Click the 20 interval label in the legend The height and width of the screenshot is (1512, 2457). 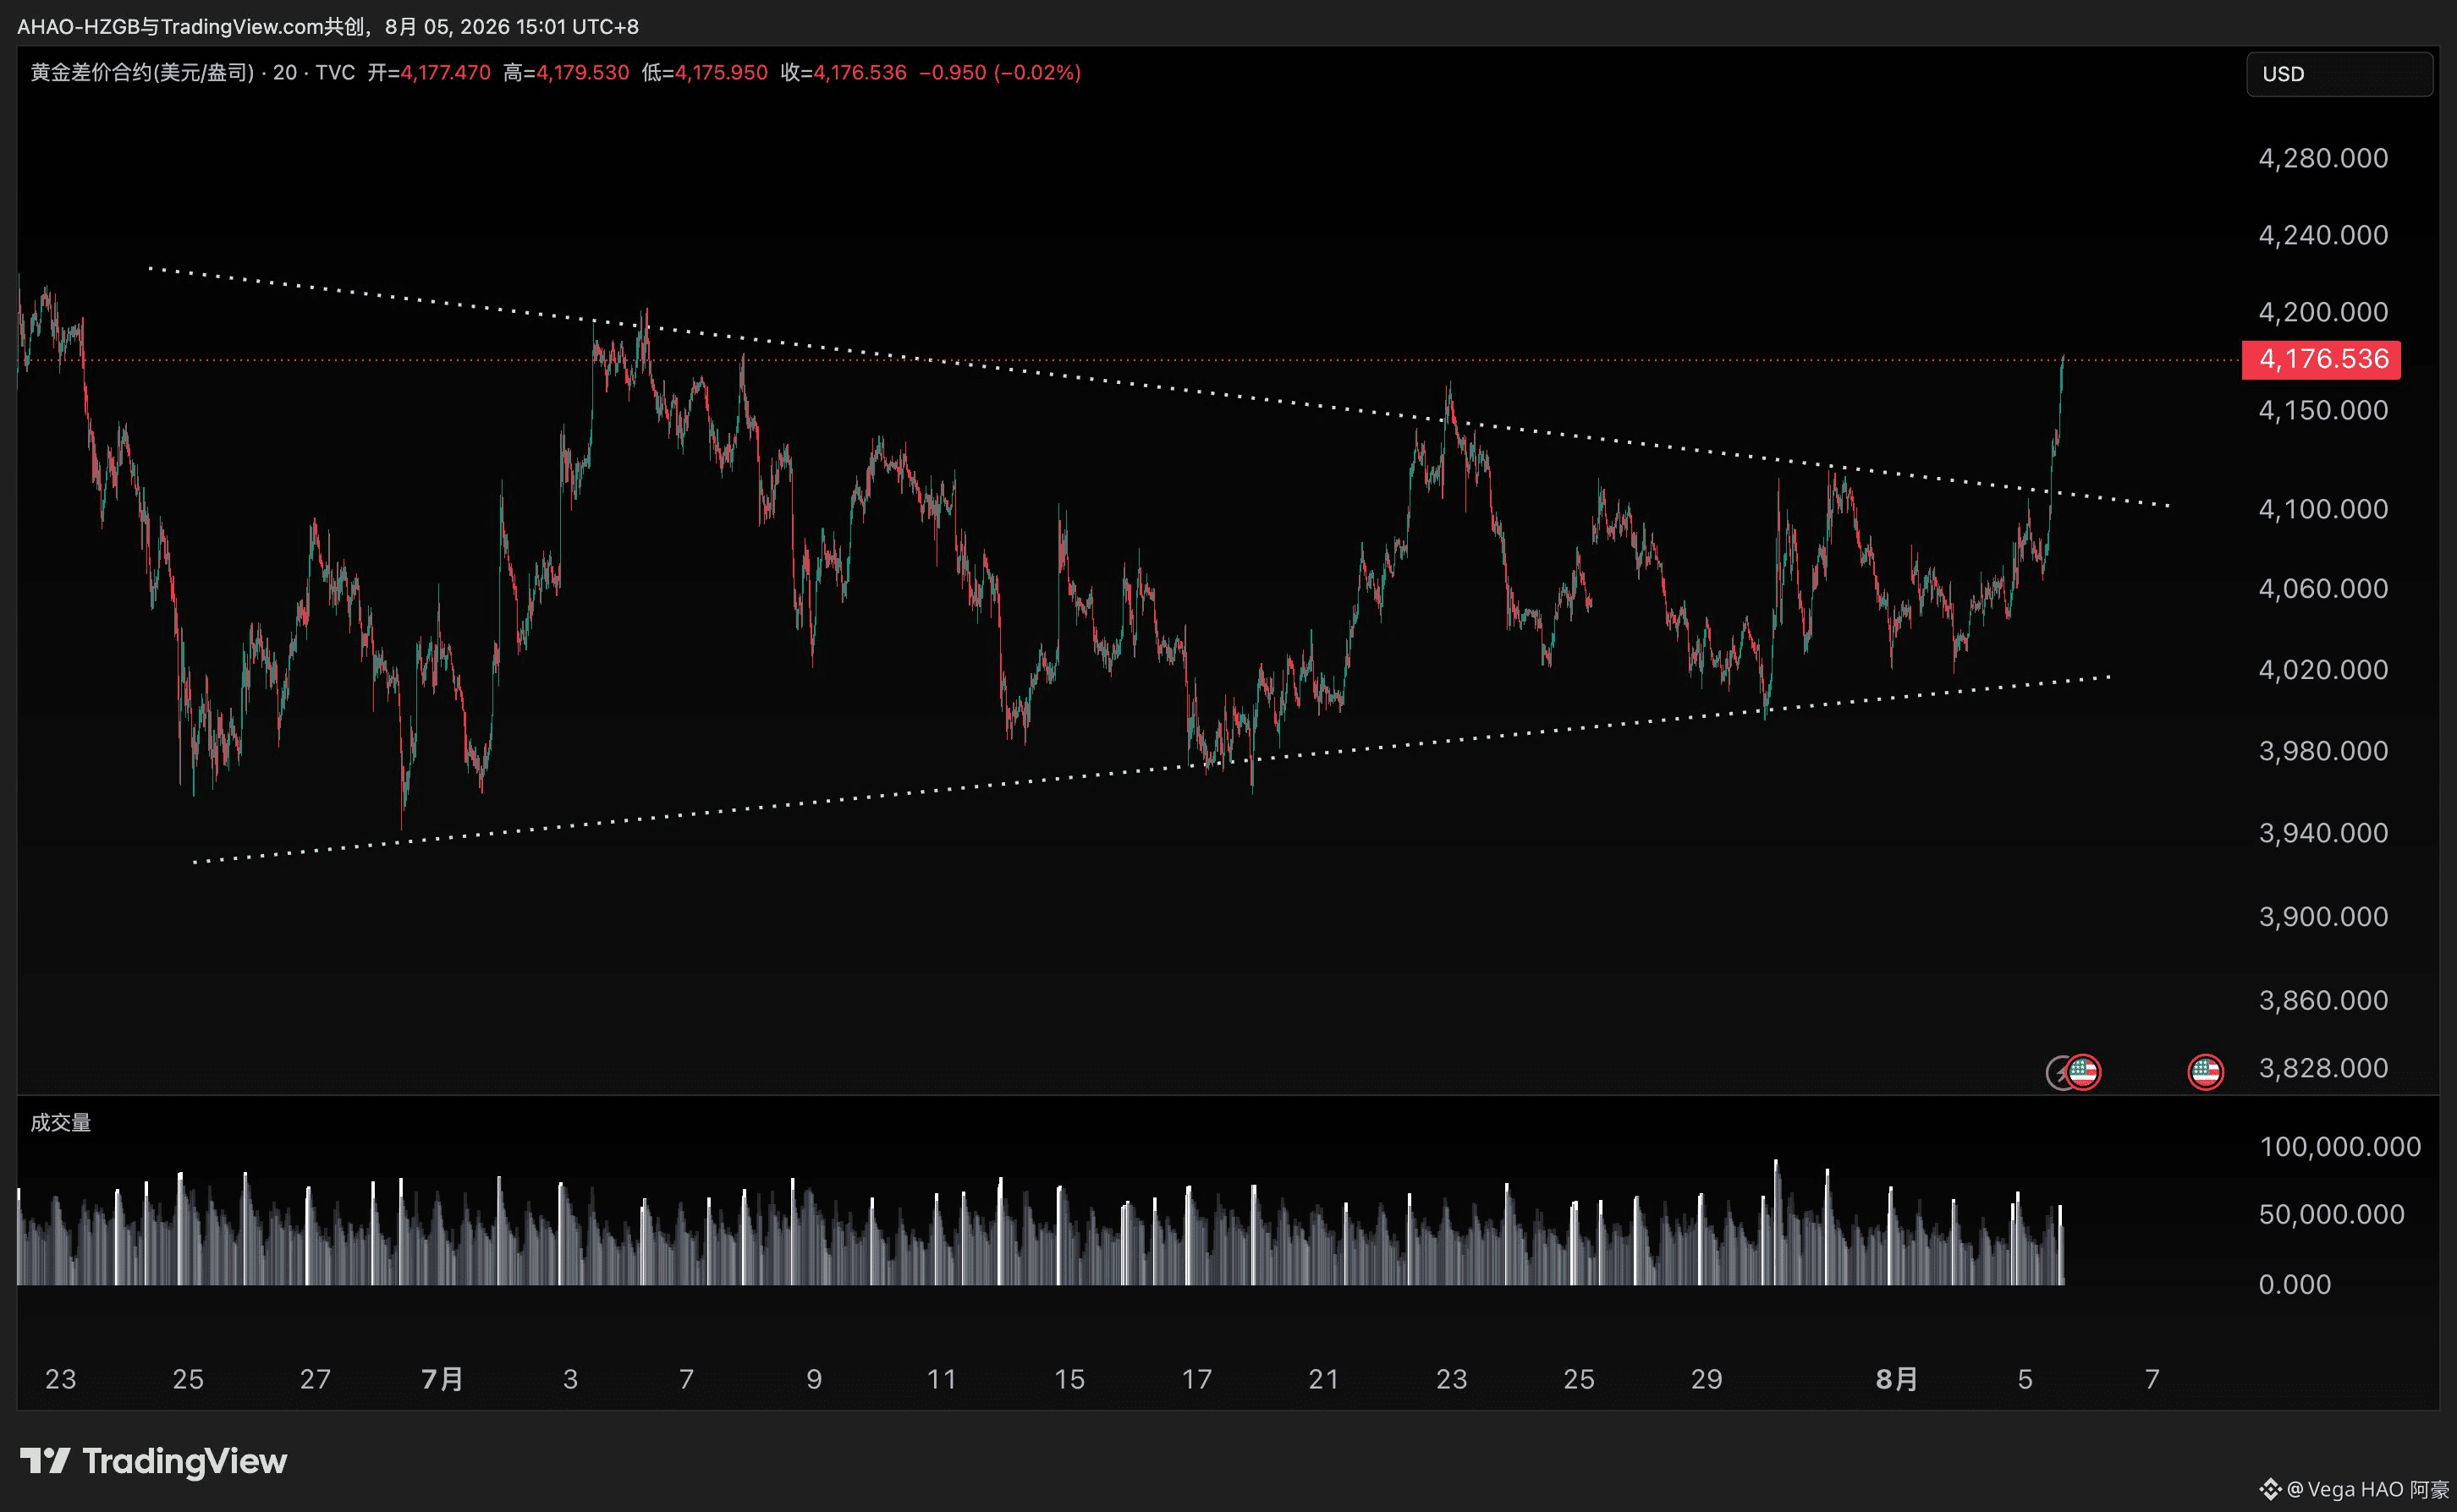[285, 73]
